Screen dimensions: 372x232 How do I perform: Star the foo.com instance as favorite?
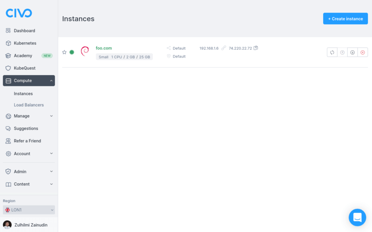click(x=65, y=52)
